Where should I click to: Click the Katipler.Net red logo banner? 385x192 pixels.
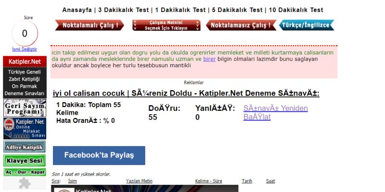pos(25,61)
